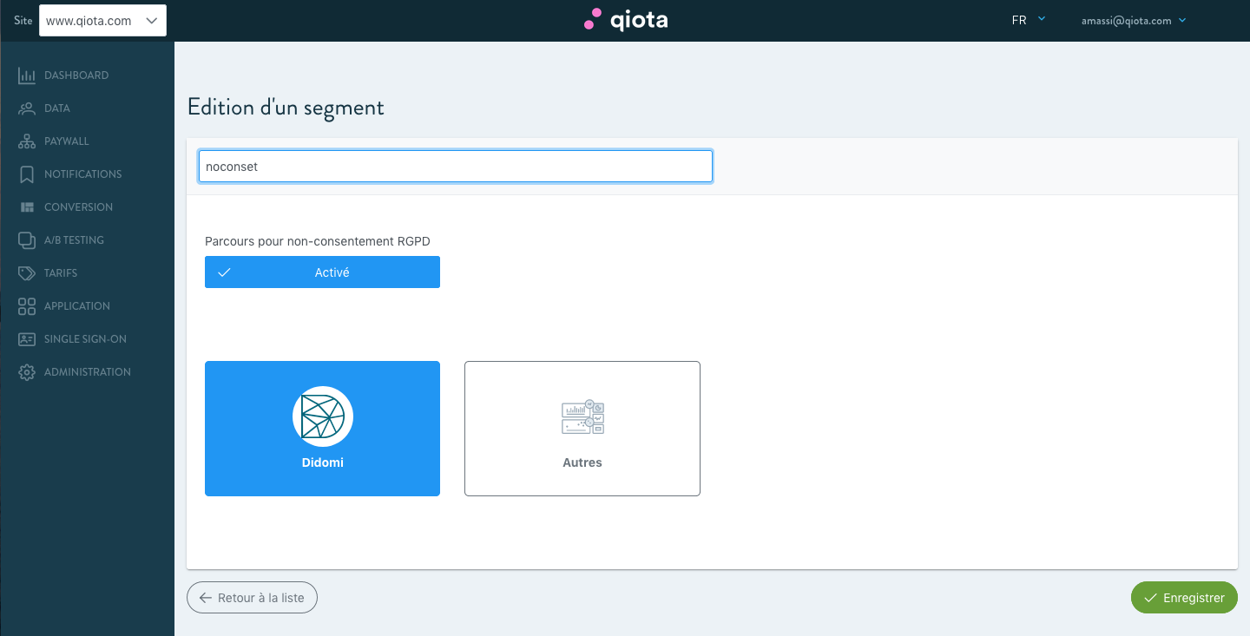Click the Dashboard chart icon
This screenshot has width=1250, height=636.
click(x=27, y=75)
